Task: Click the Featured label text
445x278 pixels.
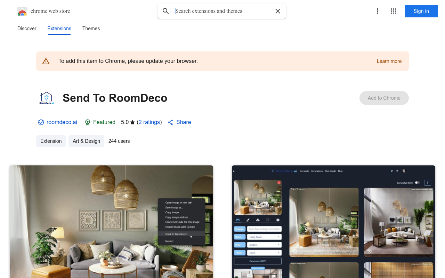Action: 104,122
